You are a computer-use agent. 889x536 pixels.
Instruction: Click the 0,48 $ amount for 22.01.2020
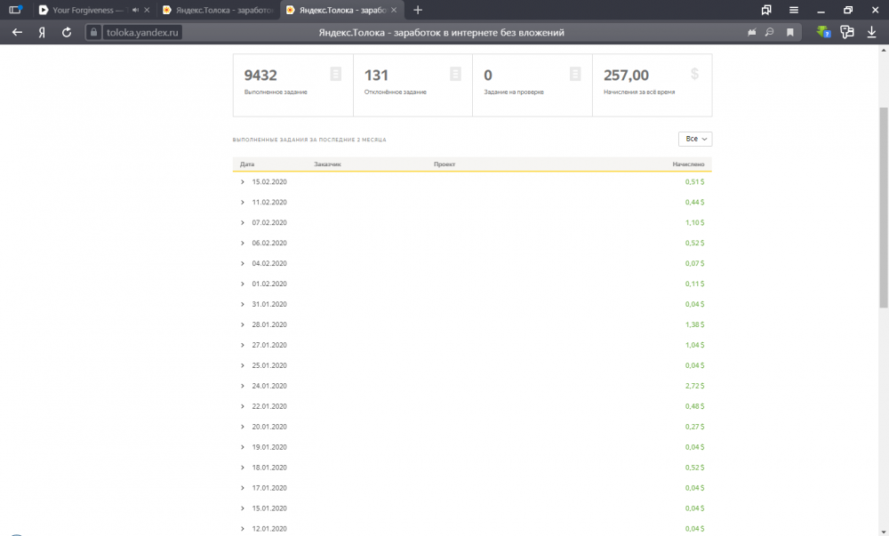[x=694, y=406]
